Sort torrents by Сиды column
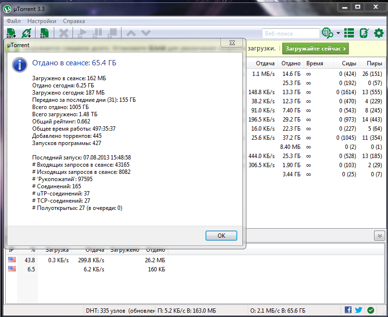Viewport: 388px width, 317px height. [x=349, y=63]
